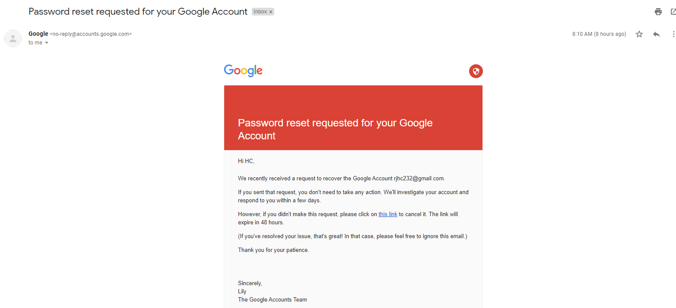Open the message in a new window
This screenshot has height=308, width=676.
(673, 12)
